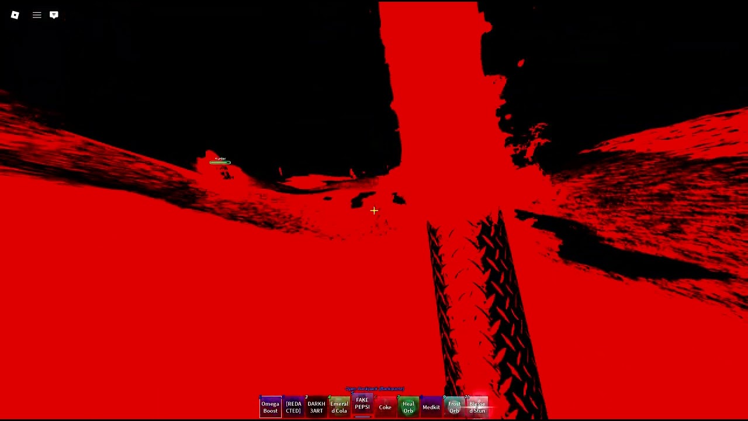Viewport: 748px width, 421px height.
Task: Equip the Heal Orb
Action: pos(408,407)
